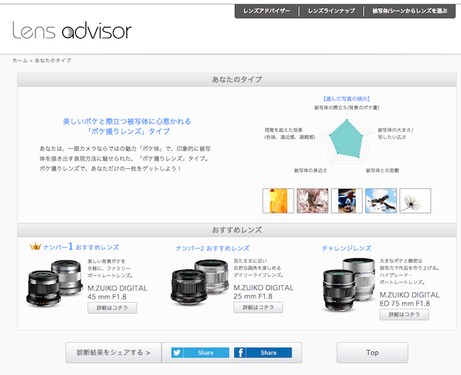The image size is (461, 375).
Task: Open 詳細はコチラ for 25 mm F1.8
Action: pyautogui.click(x=259, y=307)
